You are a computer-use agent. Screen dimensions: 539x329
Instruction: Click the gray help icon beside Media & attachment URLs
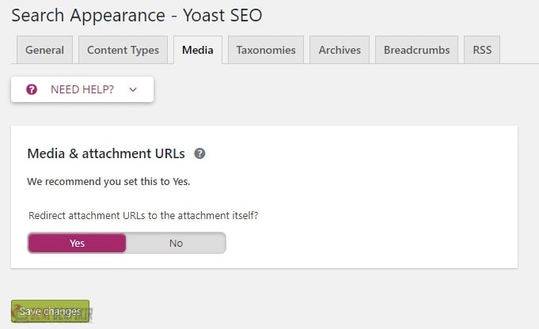click(199, 153)
